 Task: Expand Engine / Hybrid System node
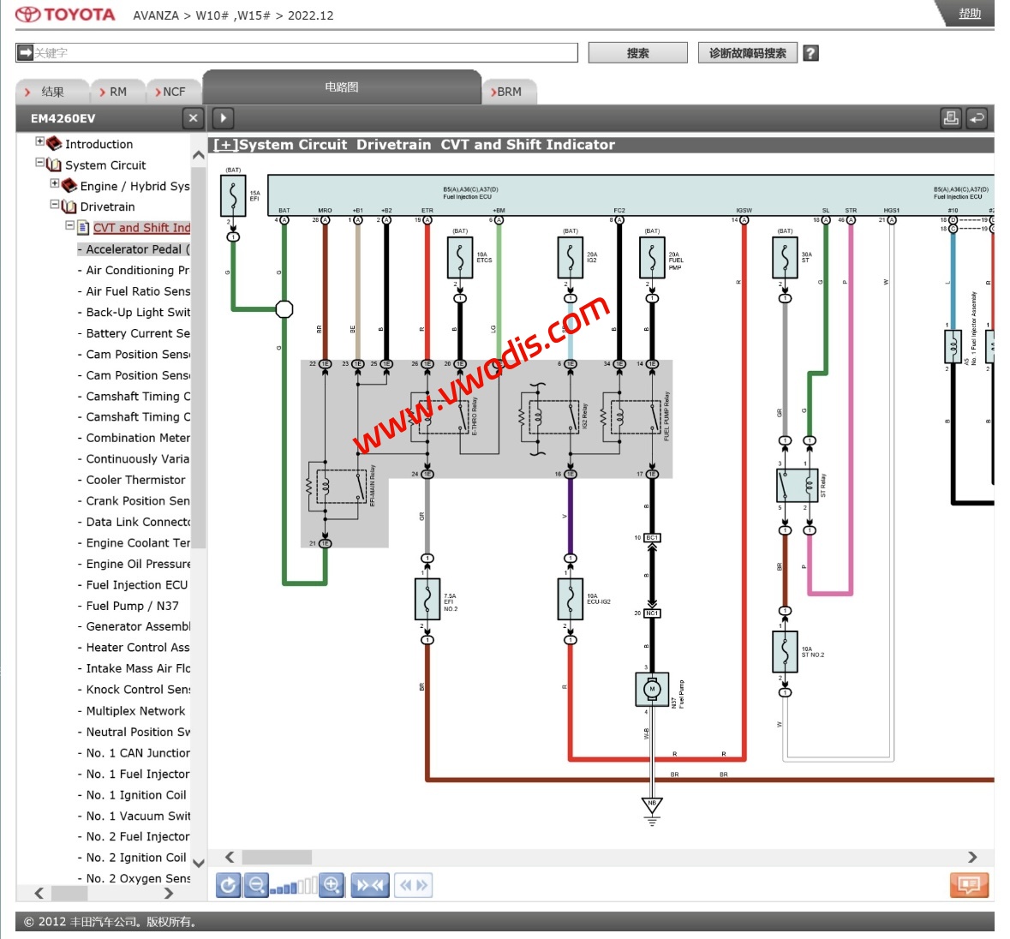pyautogui.click(x=55, y=184)
